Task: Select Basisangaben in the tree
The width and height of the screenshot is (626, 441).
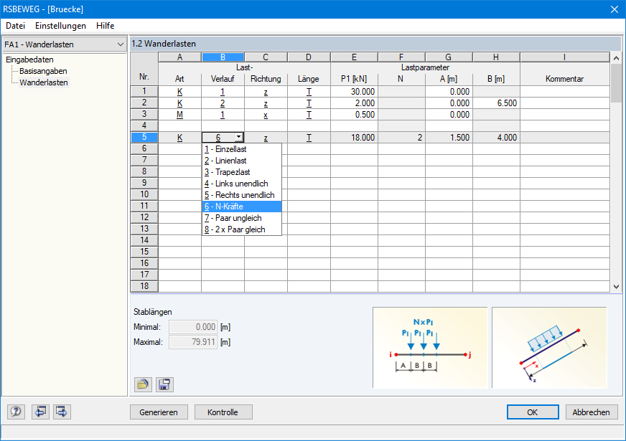Action: click(x=43, y=71)
